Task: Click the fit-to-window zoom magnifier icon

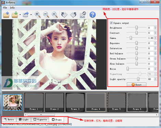Action: [55, 15]
